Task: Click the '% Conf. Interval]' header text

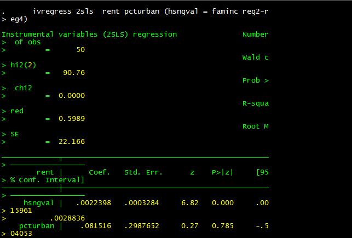Action: point(47,180)
